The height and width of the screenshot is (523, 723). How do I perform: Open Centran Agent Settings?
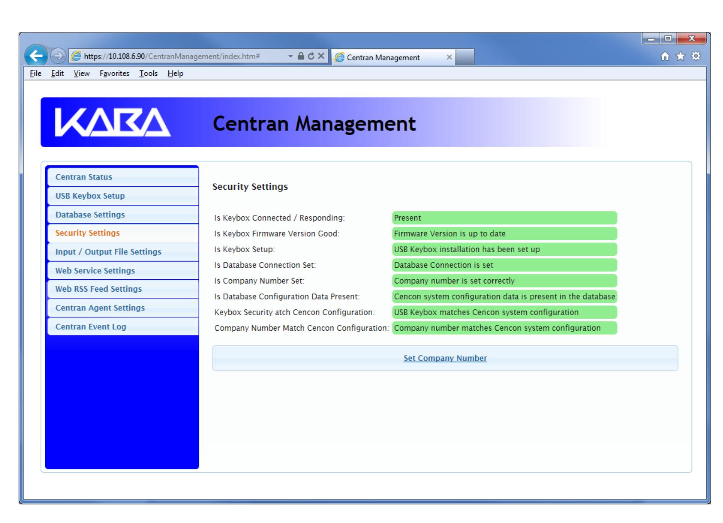[123, 308]
